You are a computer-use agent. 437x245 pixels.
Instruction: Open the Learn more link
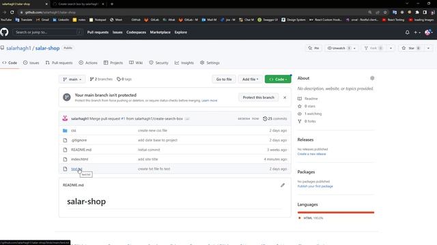210,101
